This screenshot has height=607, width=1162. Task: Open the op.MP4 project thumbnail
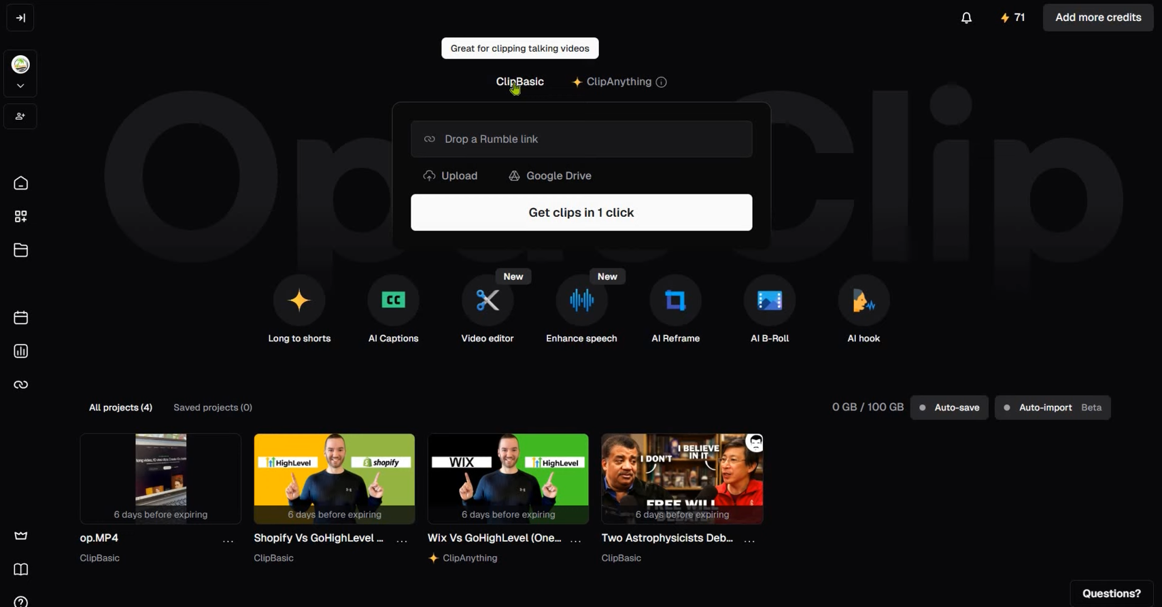[x=160, y=479]
